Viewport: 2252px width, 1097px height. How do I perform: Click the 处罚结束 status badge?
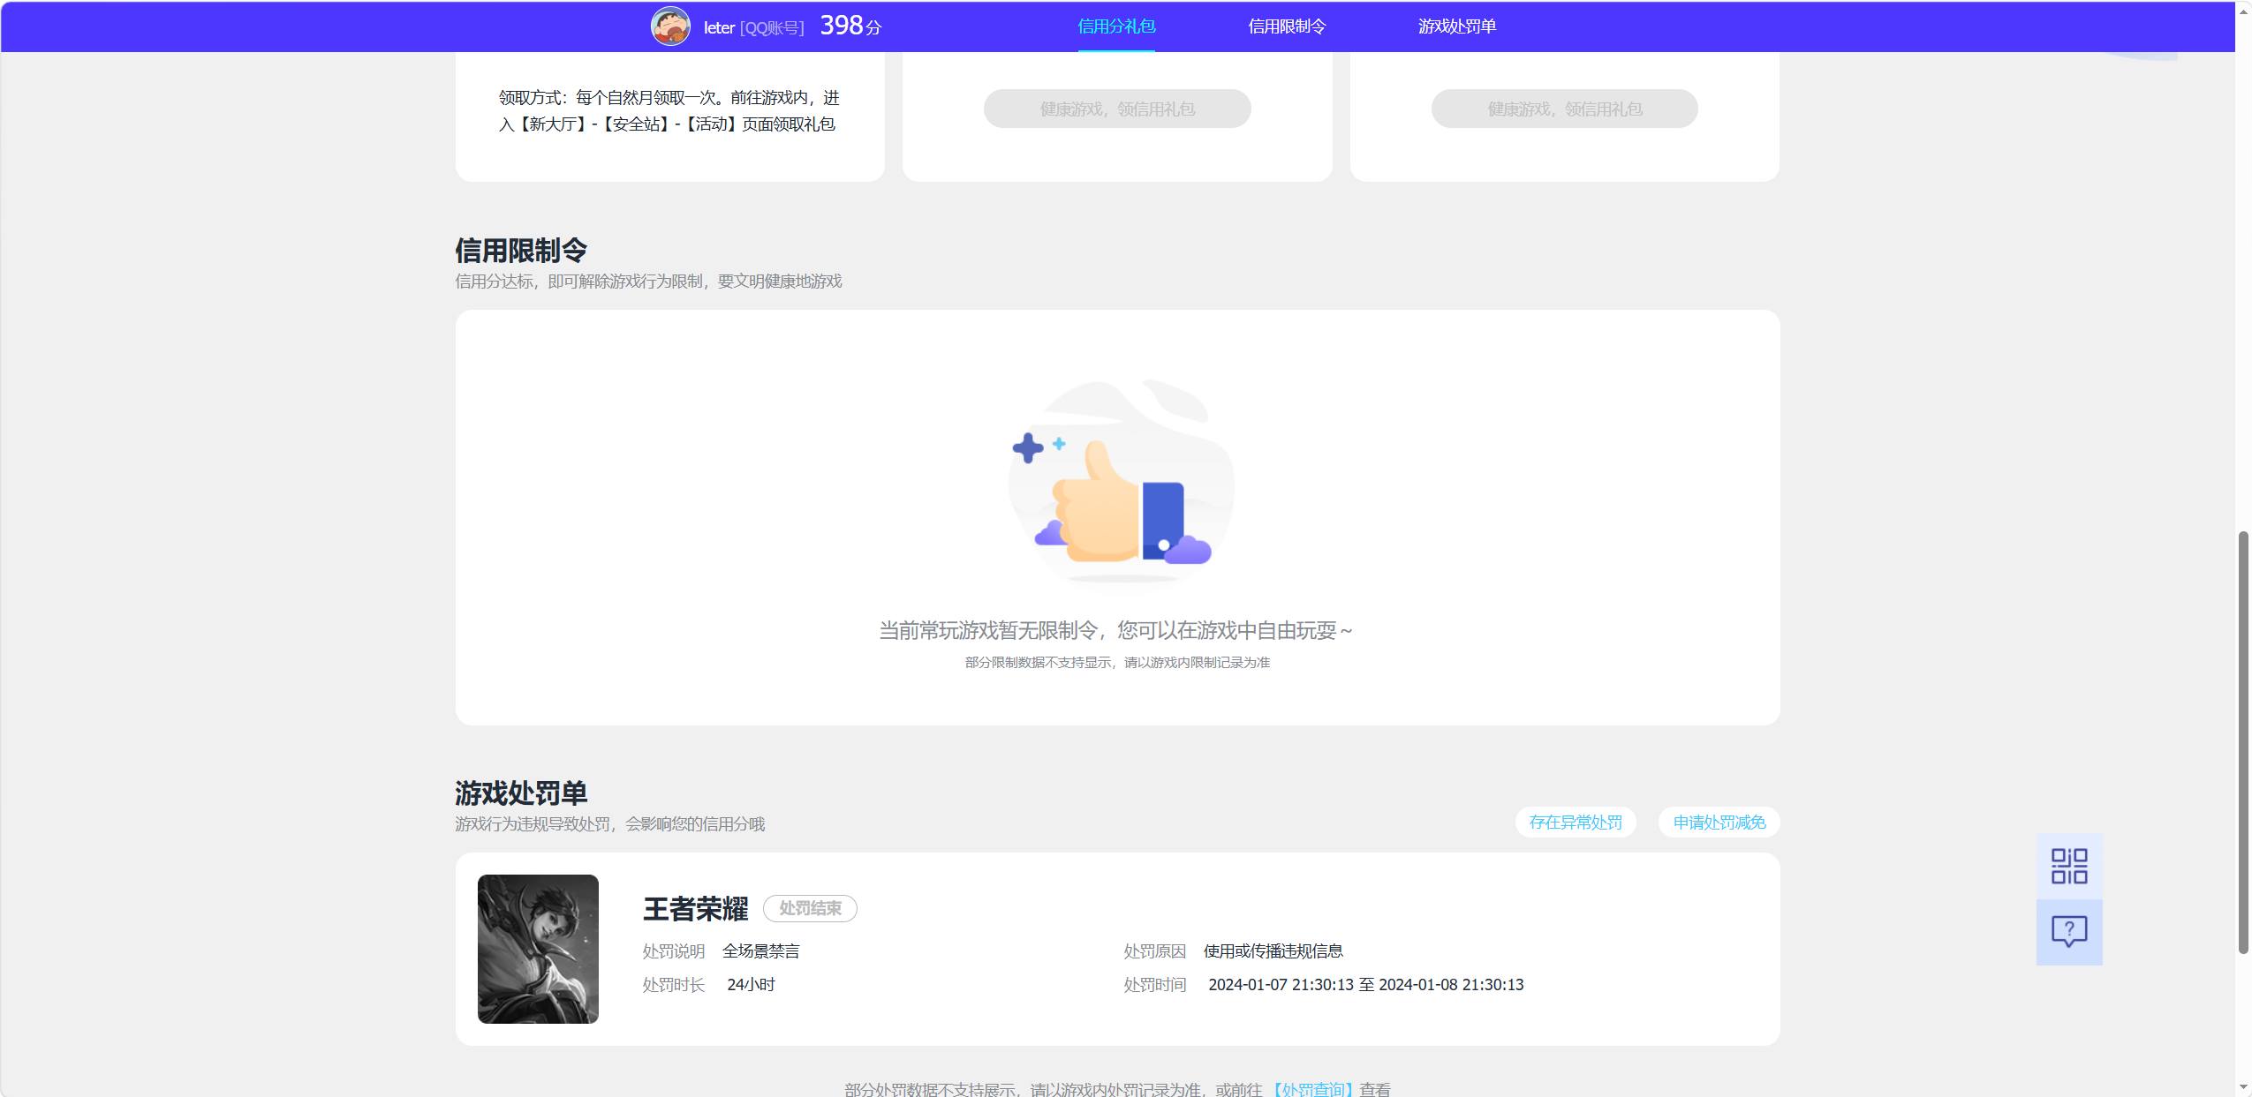pyautogui.click(x=810, y=908)
